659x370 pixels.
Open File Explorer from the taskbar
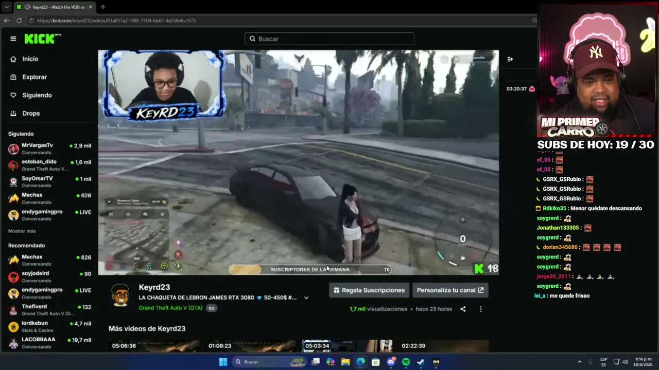[x=345, y=362]
